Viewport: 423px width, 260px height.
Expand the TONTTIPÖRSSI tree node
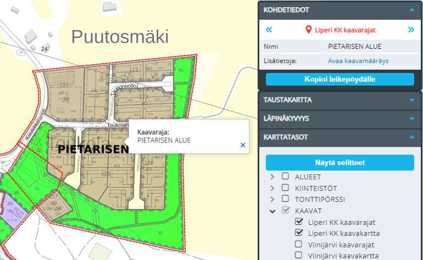click(x=272, y=199)
